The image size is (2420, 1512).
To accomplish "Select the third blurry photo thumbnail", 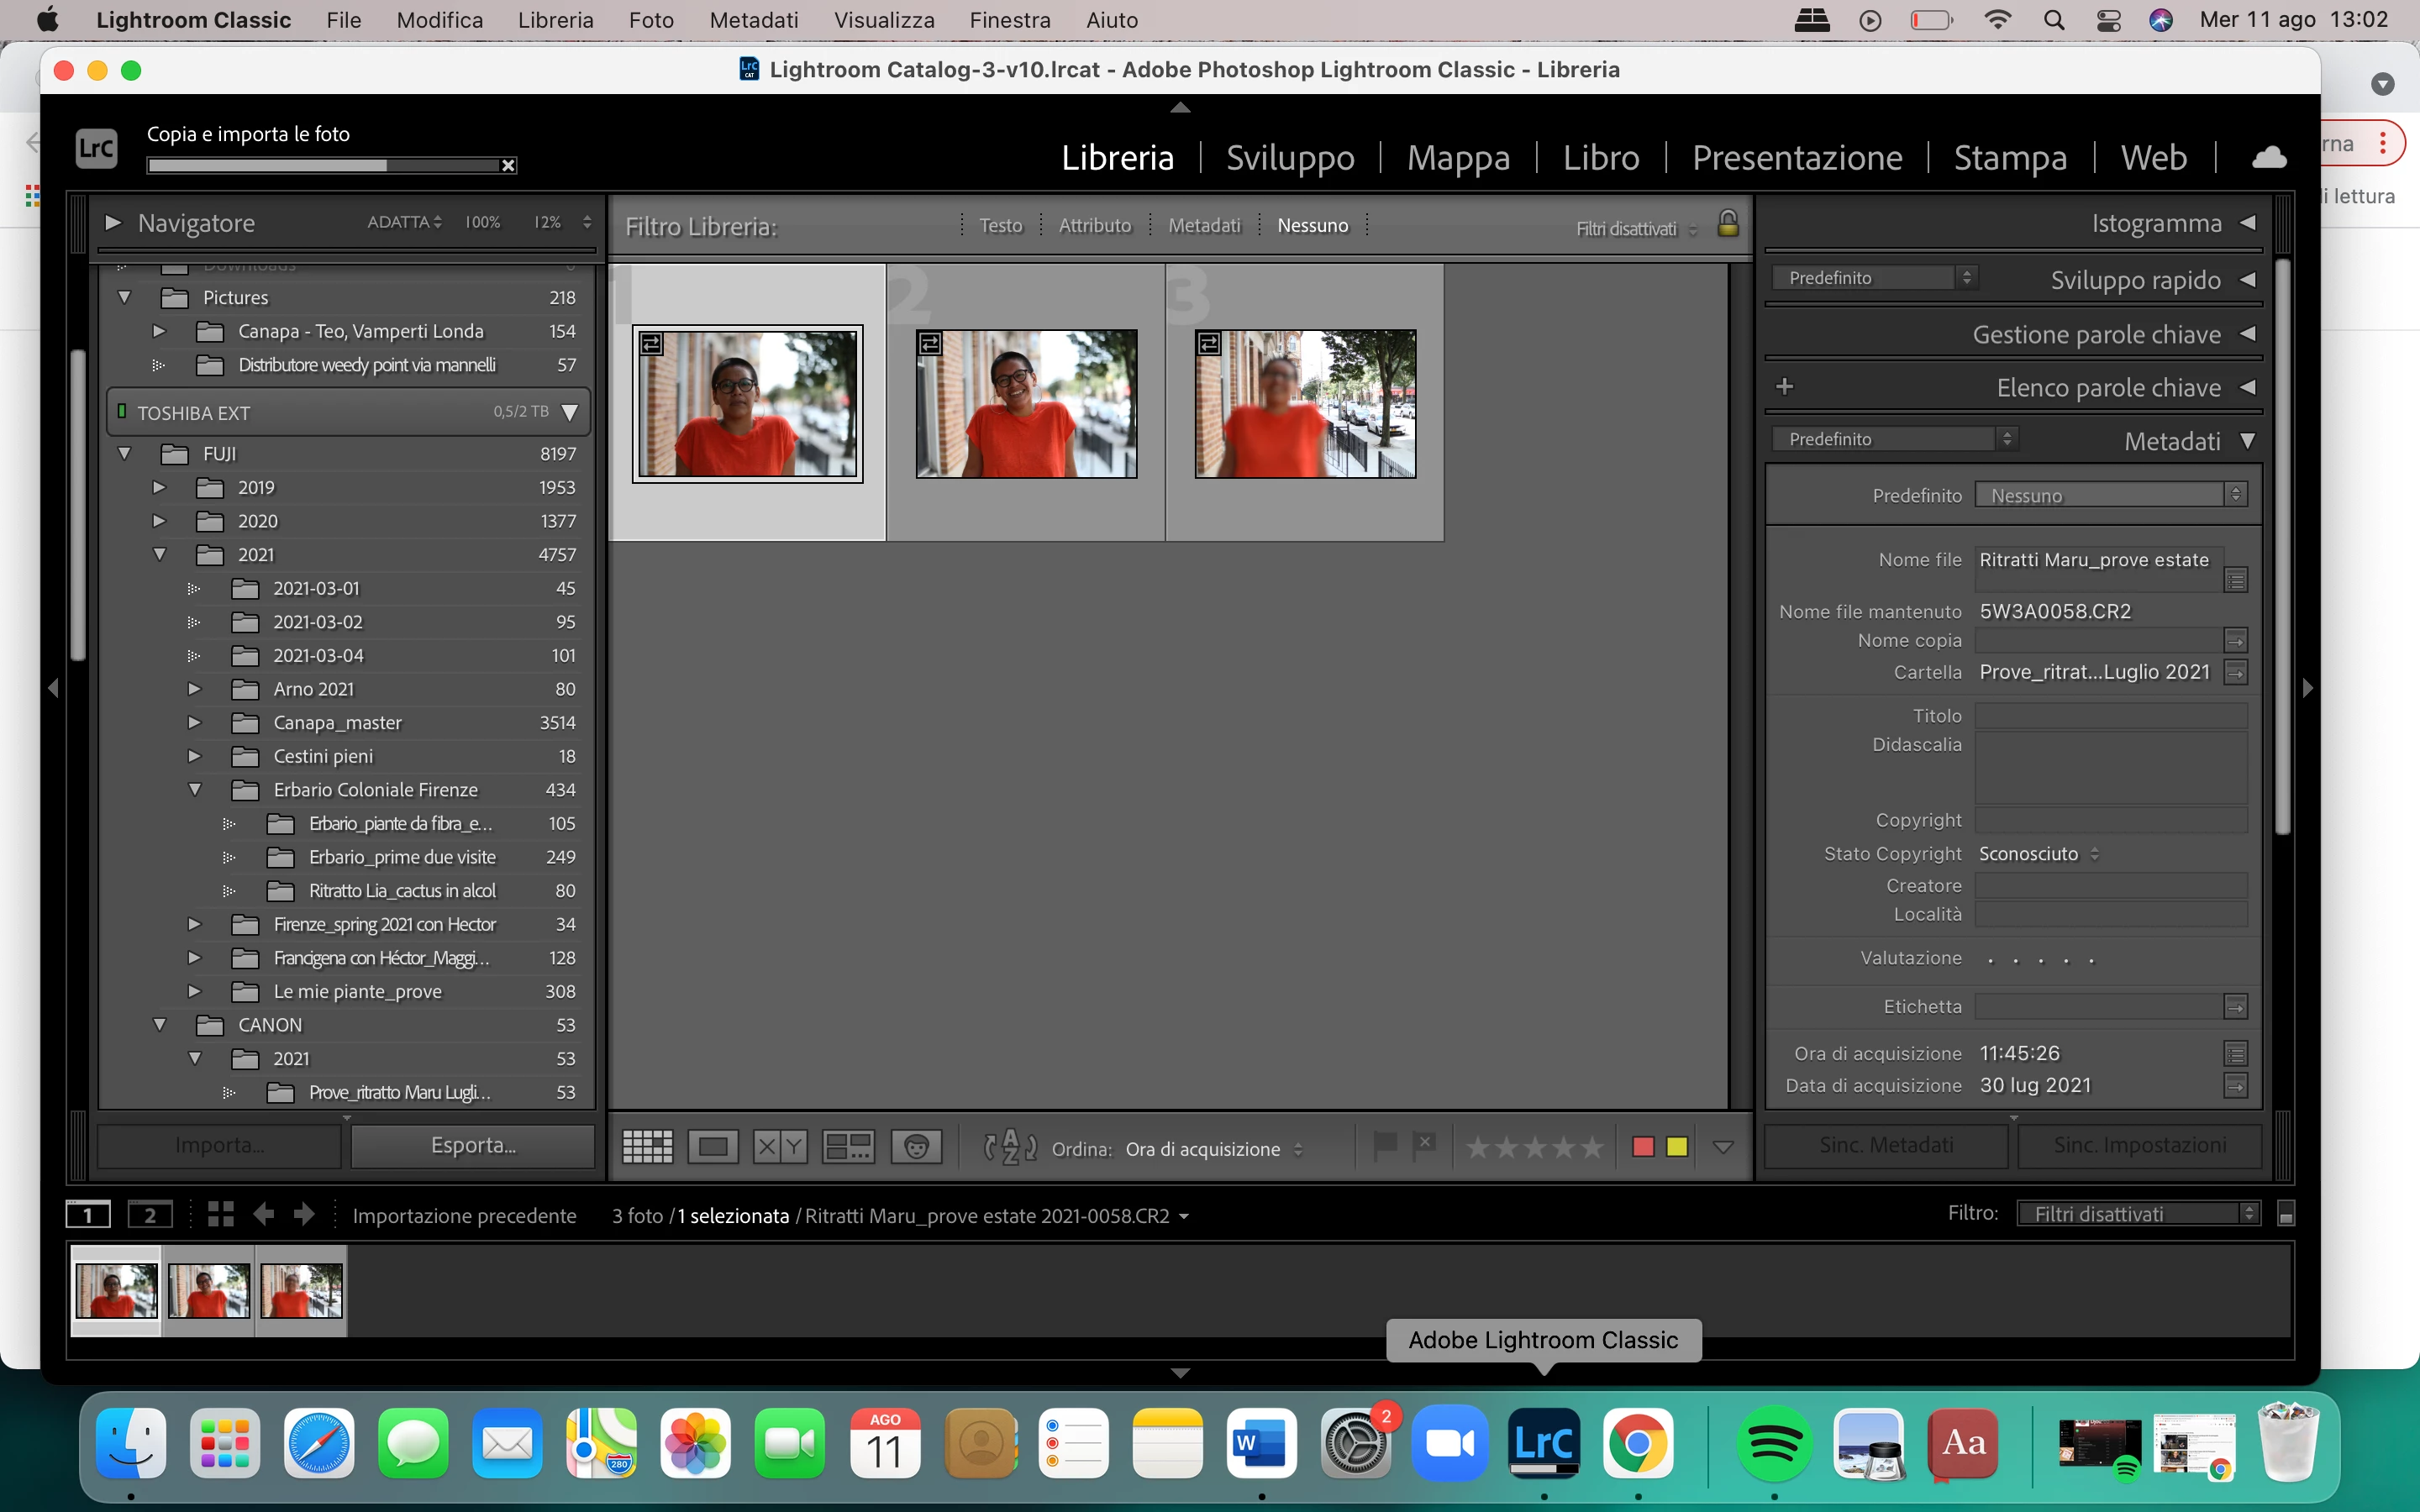I will point(1305,404).
